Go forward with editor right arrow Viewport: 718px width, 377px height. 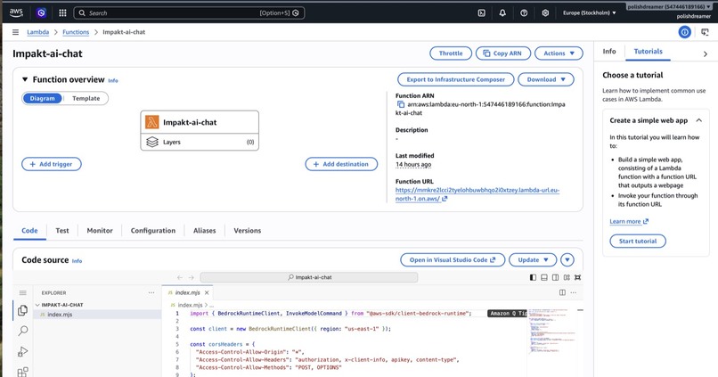tap(191, 277)
